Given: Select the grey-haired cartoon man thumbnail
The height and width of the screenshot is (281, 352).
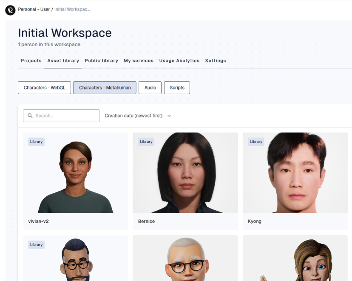Looking at the screenshot, I should (185, 258).
